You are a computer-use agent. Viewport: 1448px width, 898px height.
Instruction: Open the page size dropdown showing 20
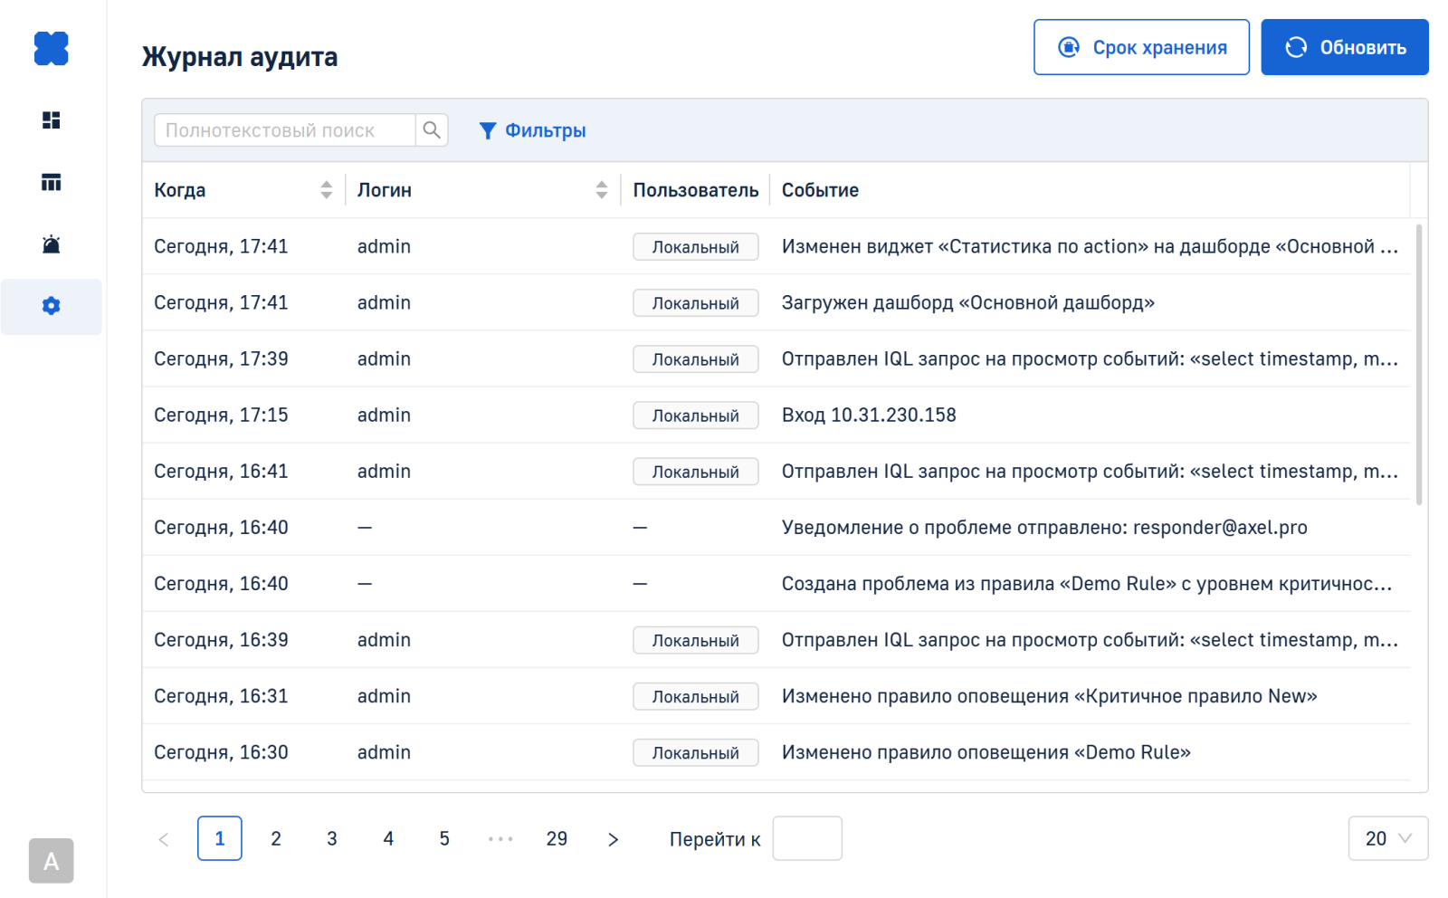(x=1387, y=838)
